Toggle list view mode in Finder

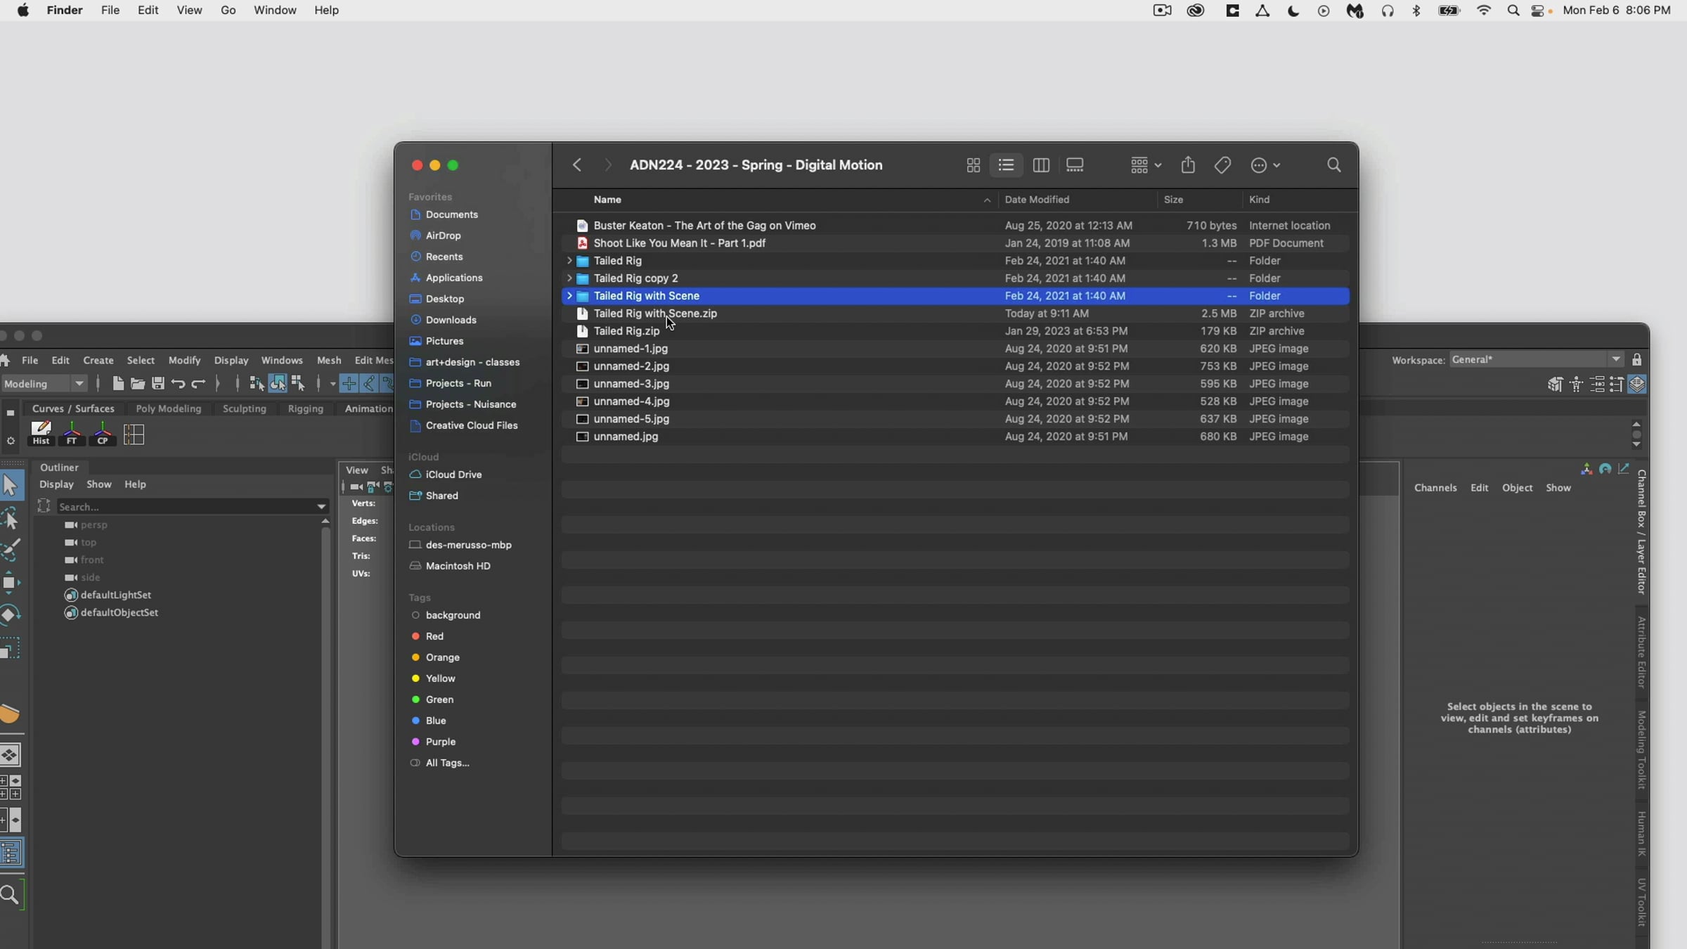pos(1006,165)
